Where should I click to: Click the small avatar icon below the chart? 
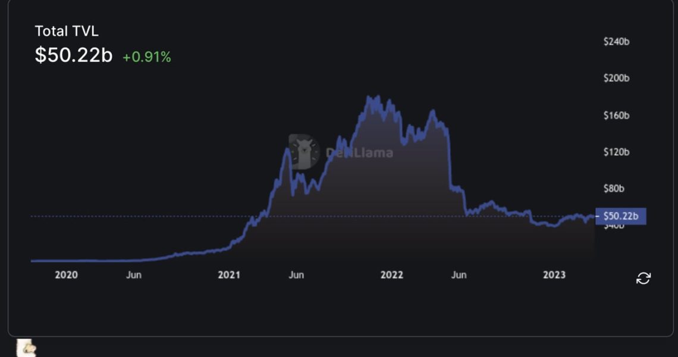tap(27, 349)
